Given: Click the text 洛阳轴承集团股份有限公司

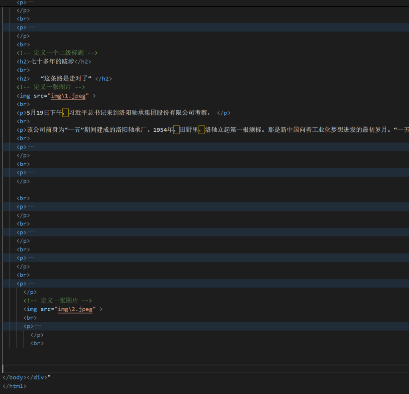Looking at the screenshot, I should (x=157, y=113).
